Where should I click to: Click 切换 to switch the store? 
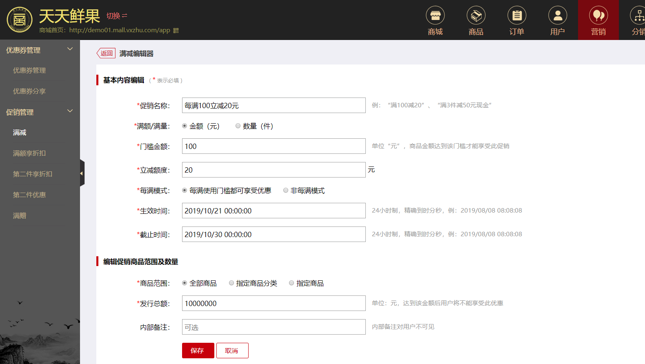coord(117,16)
